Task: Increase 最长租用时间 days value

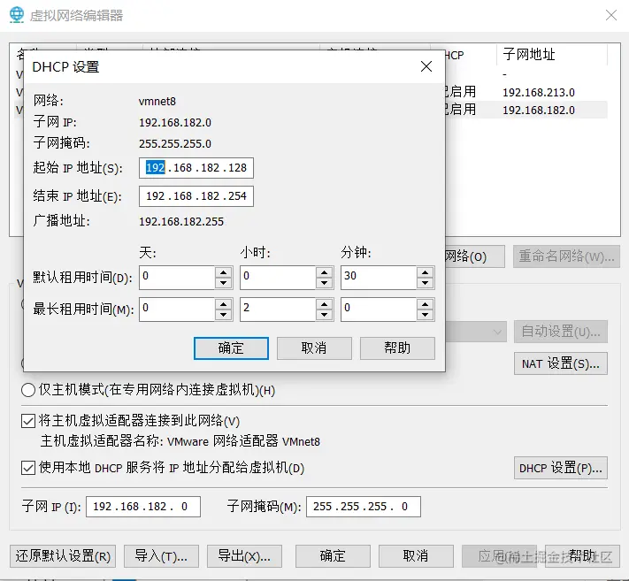Action: click(x=224, y=304)
